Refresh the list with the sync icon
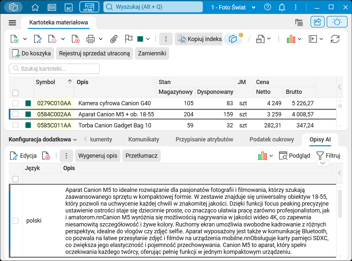This screenshot has height=261, width=352. pyautogui.click(x=335, y=39)
